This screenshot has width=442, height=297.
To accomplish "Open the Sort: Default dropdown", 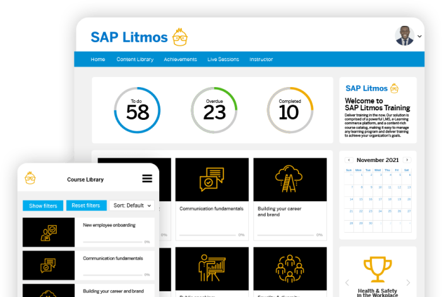I will [x=132, y=206].
